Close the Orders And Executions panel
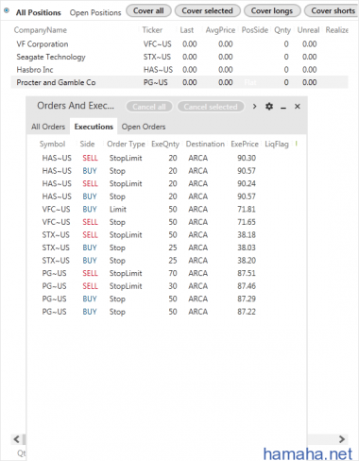 tap(298, 107)
